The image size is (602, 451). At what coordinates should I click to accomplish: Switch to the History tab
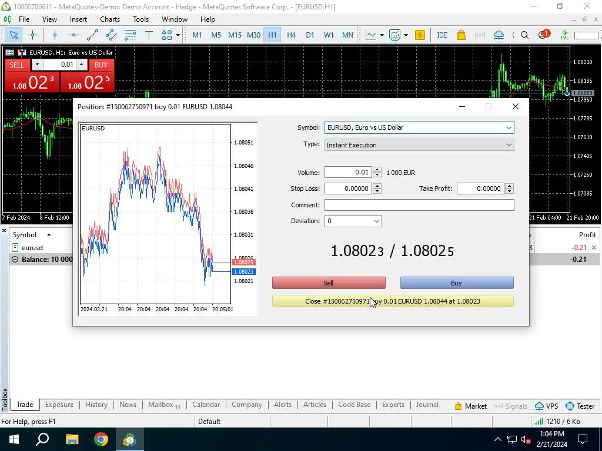coord(96,405)
